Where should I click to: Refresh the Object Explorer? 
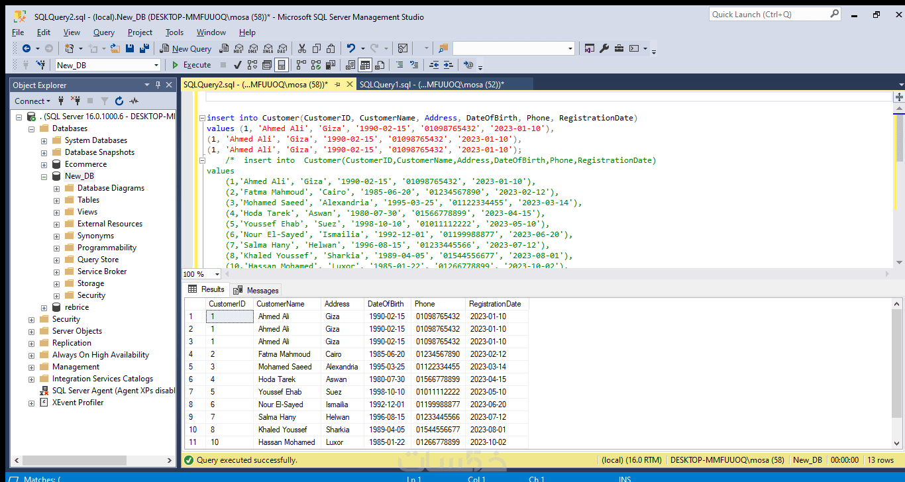click(x=119, y=101)
